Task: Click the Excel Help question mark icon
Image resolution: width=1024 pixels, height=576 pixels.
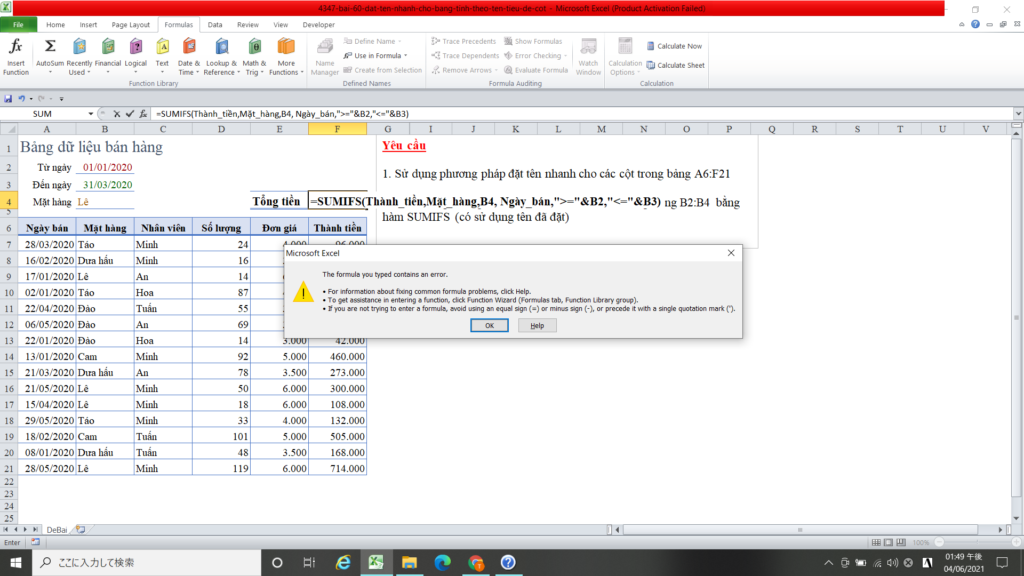Action: [975, 24]
